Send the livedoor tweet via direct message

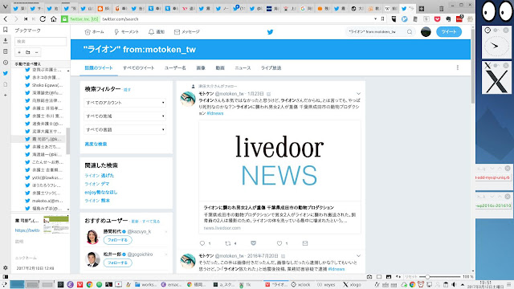tap(305, 243)
